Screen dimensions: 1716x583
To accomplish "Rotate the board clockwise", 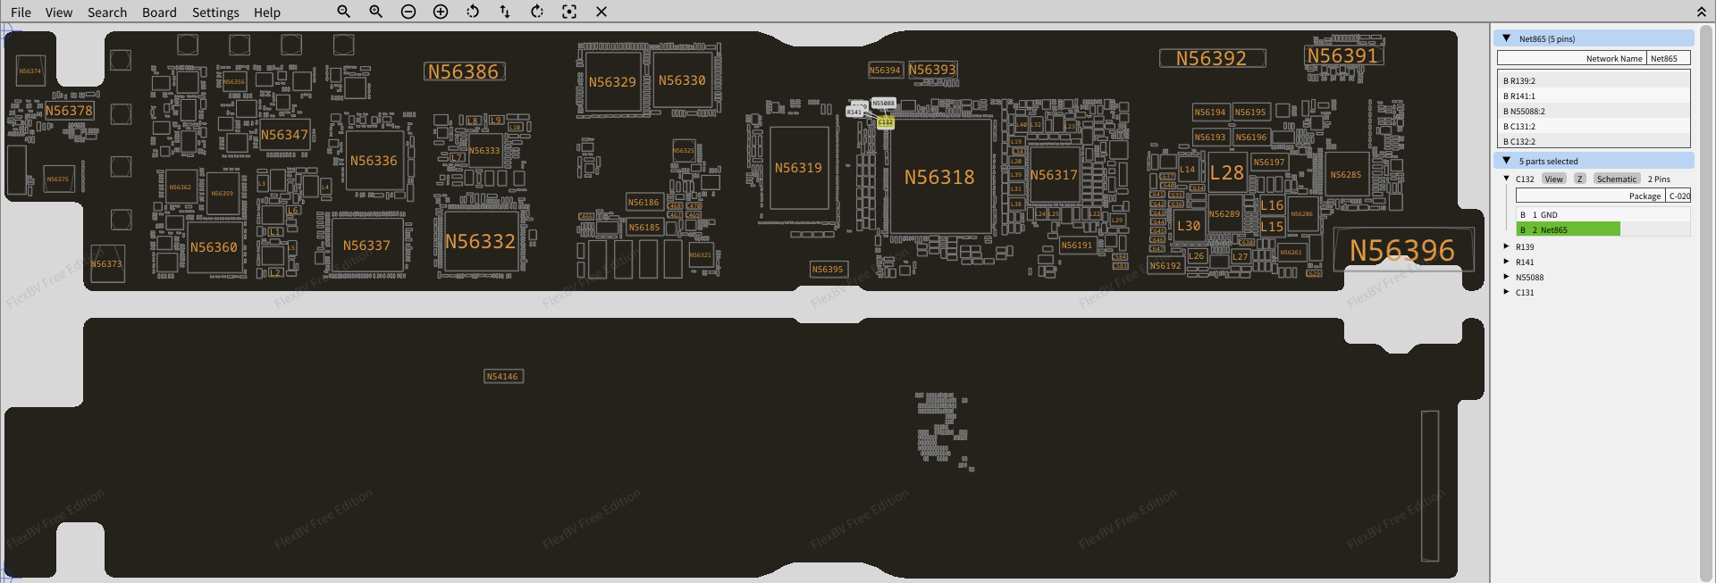I will click(537, 12).
